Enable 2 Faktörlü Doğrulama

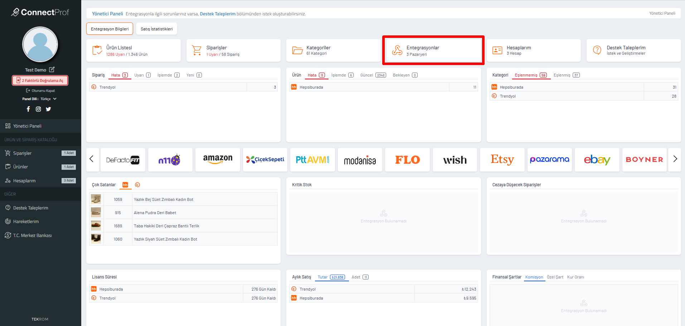click(40, 80)
